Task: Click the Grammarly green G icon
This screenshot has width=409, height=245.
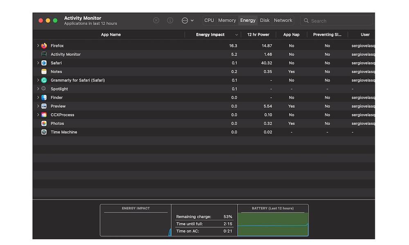Action: [x=44, y=80]
